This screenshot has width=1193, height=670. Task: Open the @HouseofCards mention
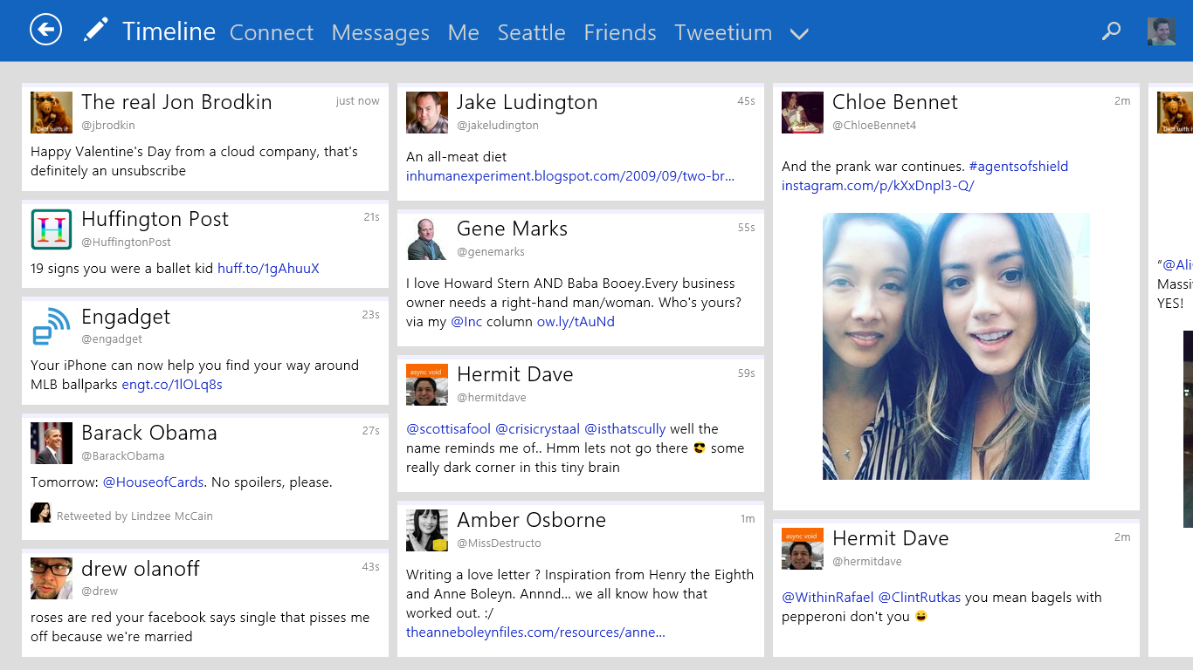pyautogui.click(x=154, y=482)
